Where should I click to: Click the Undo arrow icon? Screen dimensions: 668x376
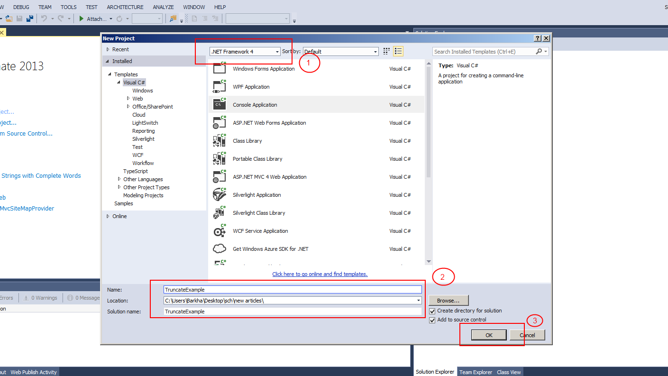pyautogui.click(x=44, y=18)
